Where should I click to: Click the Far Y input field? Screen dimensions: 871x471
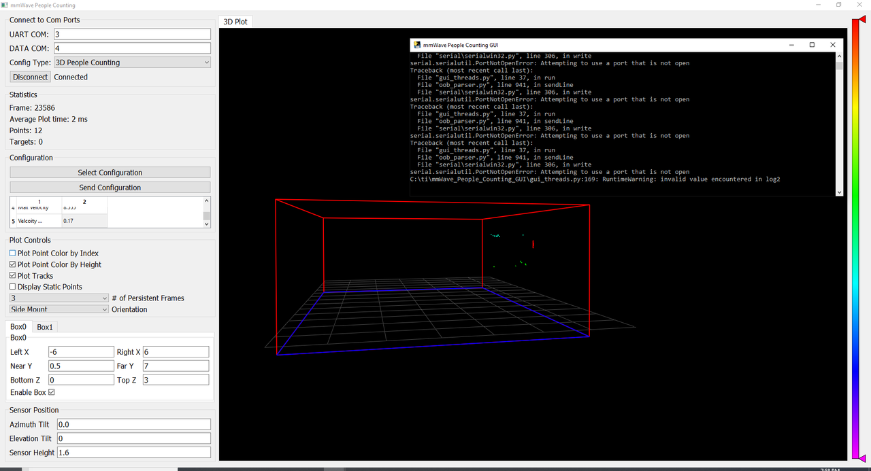(176, 366)
